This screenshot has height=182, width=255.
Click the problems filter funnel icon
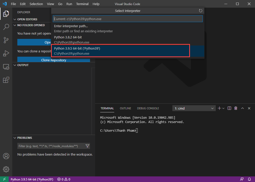tap(87, 146)
